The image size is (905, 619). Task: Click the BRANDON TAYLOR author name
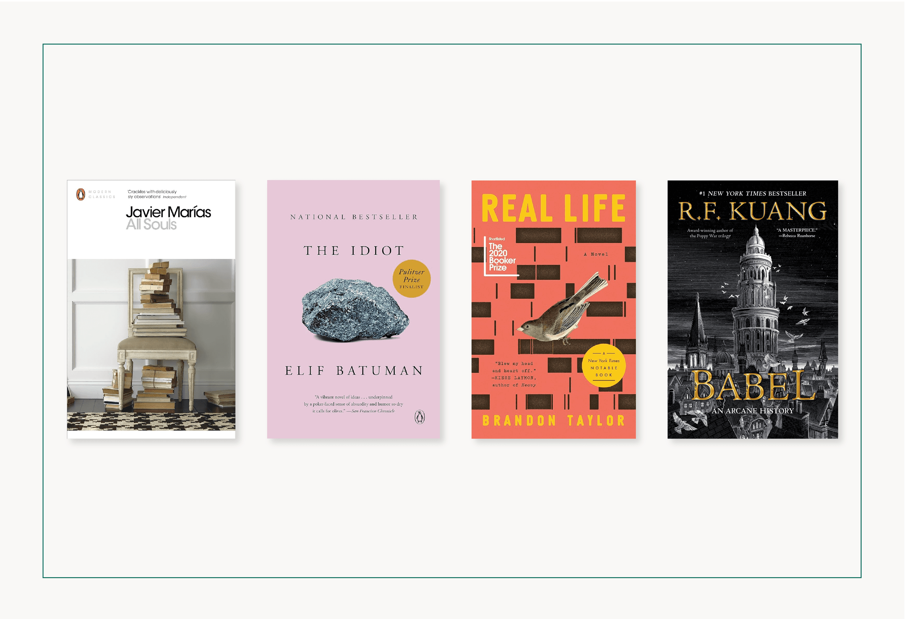[x=553, y=421]
